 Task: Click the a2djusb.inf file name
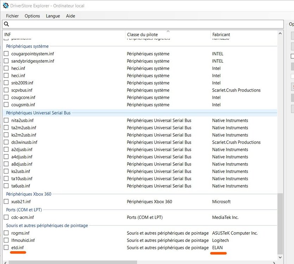pyautogui.click(x=22, y=150)
